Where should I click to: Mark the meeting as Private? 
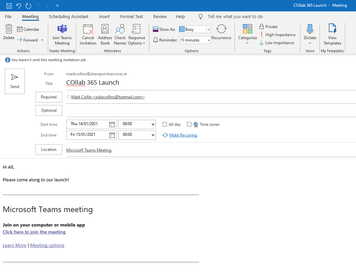tap(269, 26)
